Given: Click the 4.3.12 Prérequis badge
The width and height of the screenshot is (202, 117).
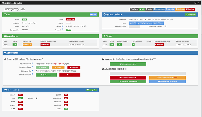Looking at the screenshot, I should (x=69, y=30).
